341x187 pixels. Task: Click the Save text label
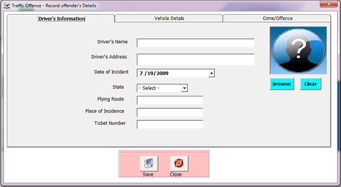pyautogui.click(x=148, y=174)
